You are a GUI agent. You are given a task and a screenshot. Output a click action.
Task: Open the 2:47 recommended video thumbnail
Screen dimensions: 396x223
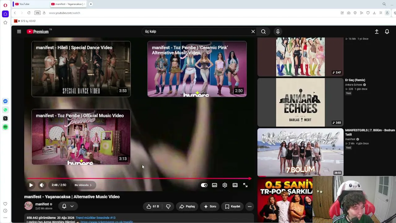[300, 57]
